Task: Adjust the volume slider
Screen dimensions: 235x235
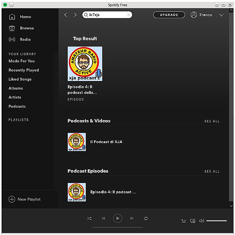Action: (217, 221)
